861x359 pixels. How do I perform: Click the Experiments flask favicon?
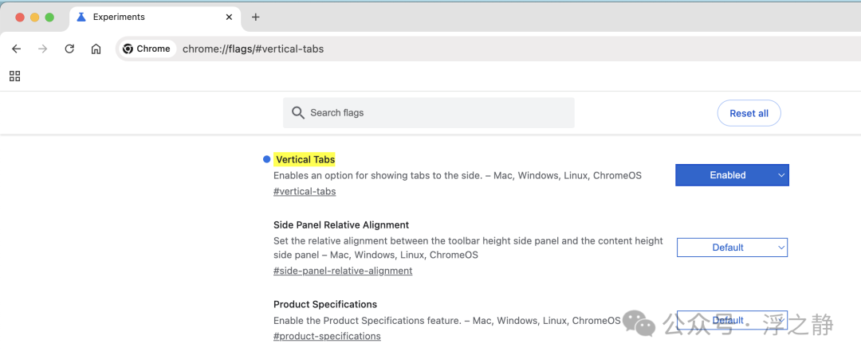[81, 17]
